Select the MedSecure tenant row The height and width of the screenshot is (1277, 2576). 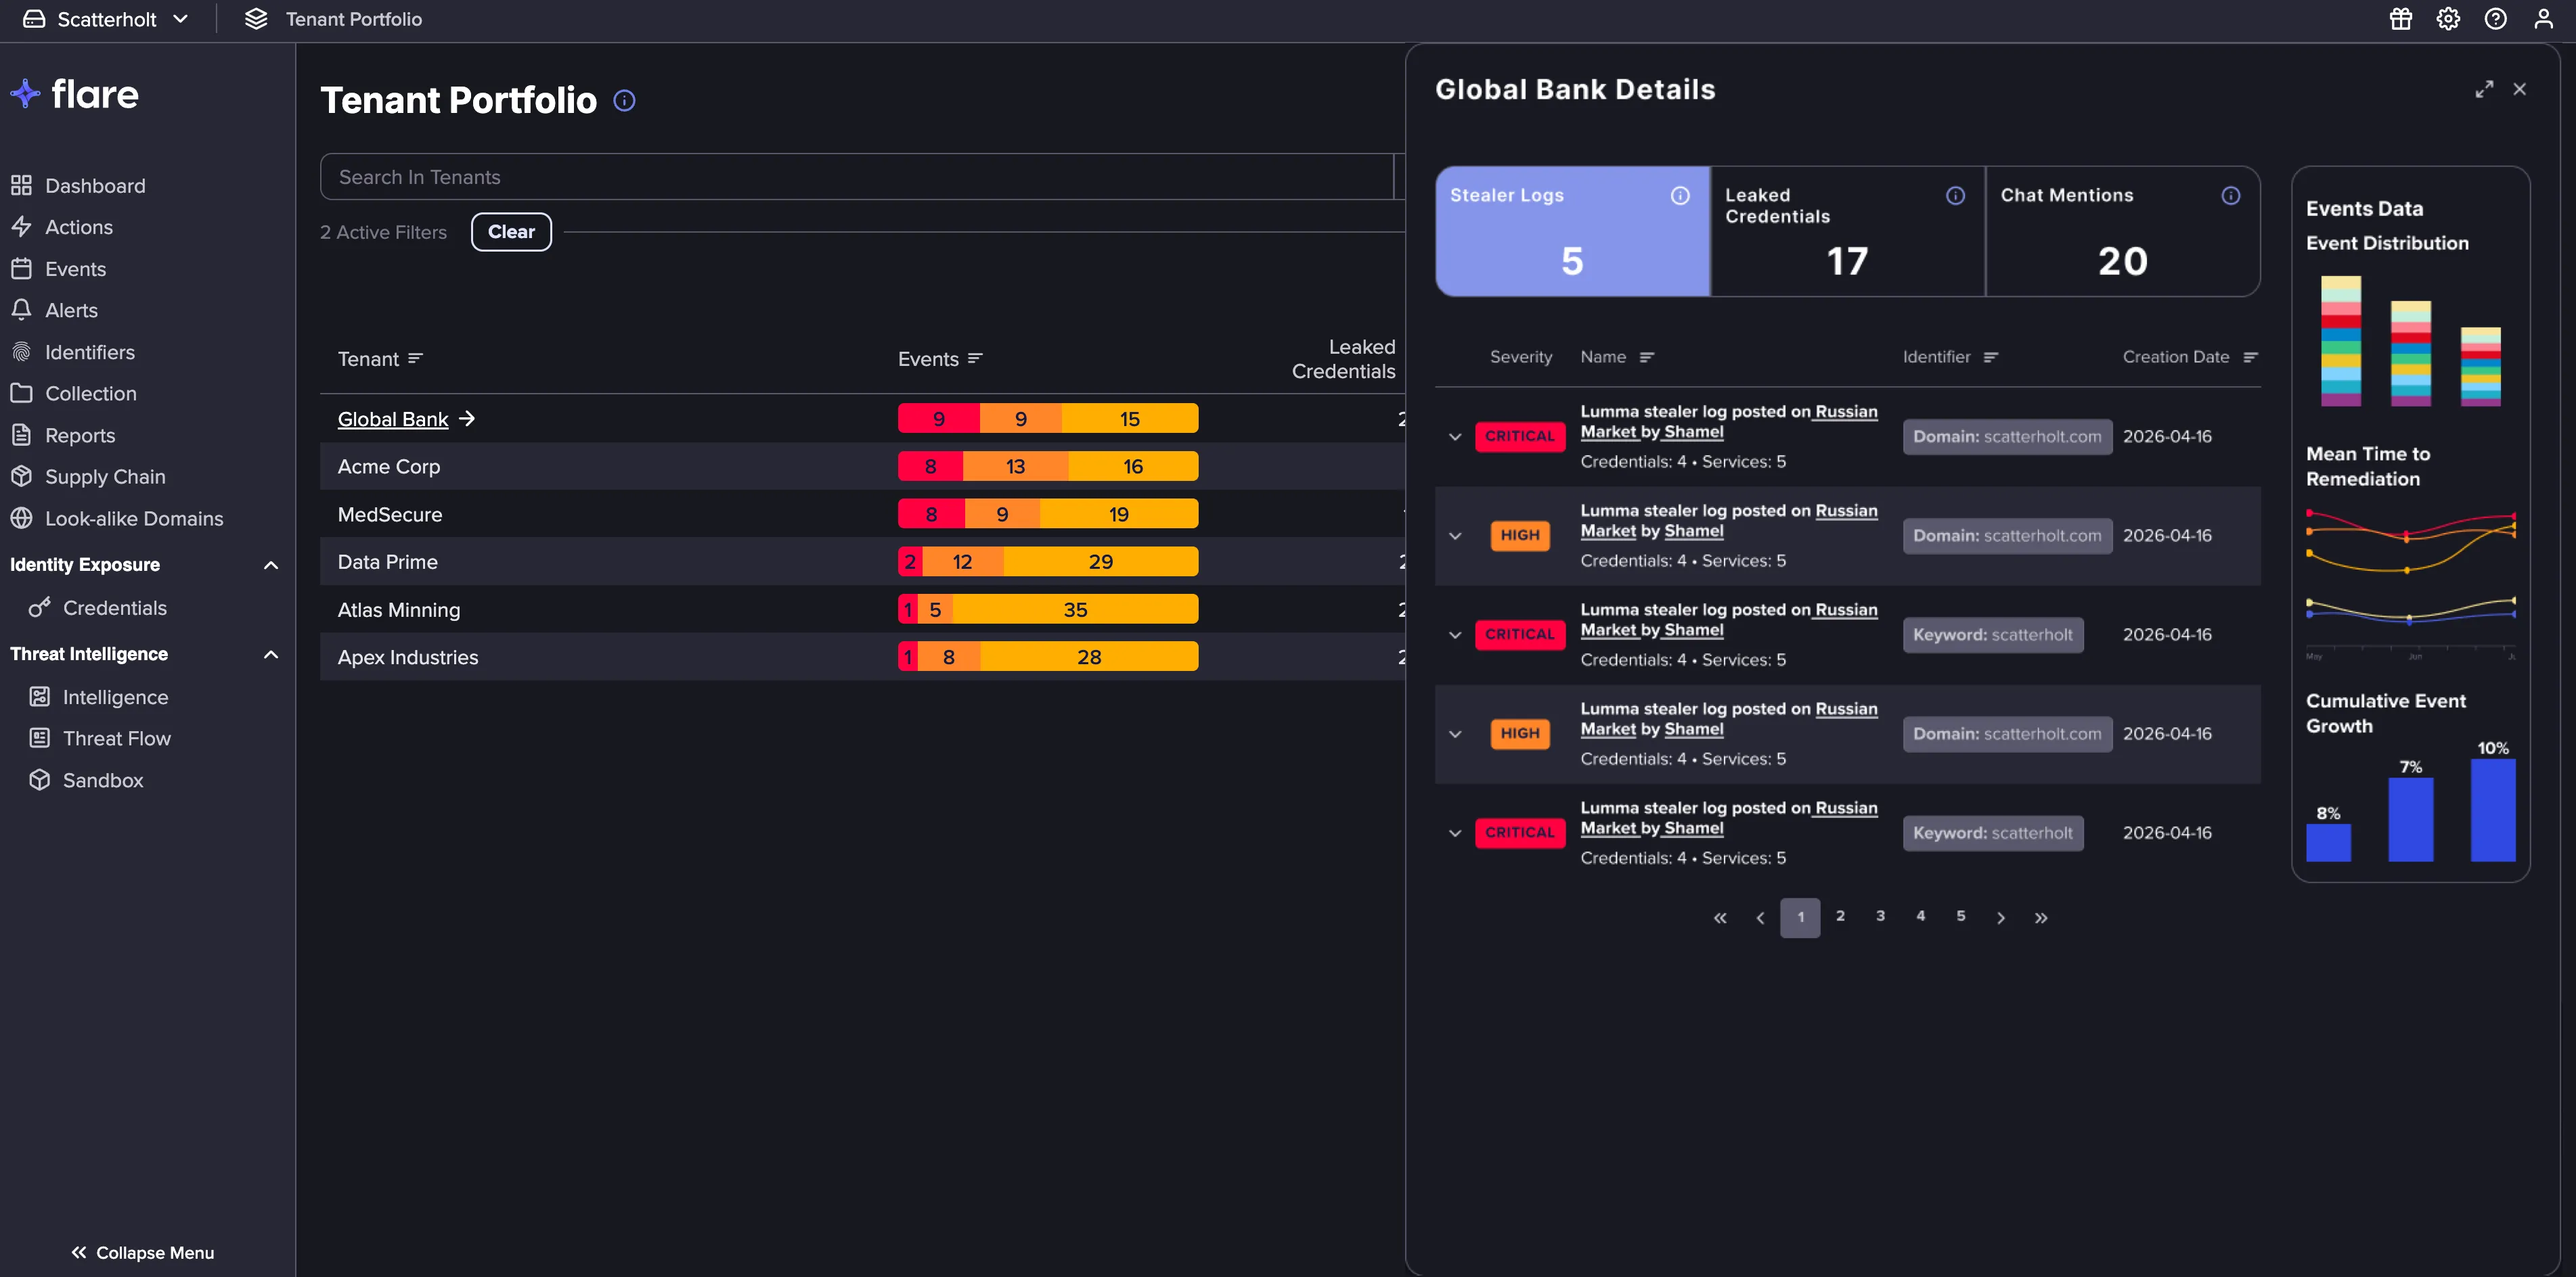pyautogui.click(x=862, y=513)
